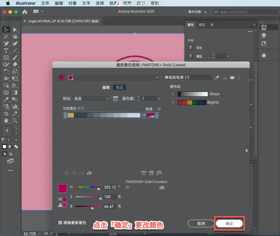Viewport: 280px width, 236px height.
Task: Select the Zoom tool
Action: click(x=15, y=121)
